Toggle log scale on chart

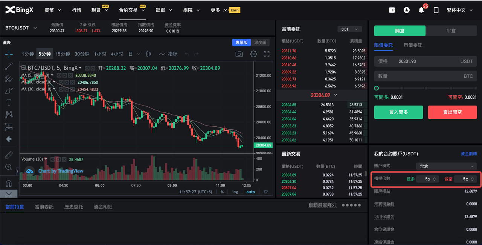coord(235,192)
